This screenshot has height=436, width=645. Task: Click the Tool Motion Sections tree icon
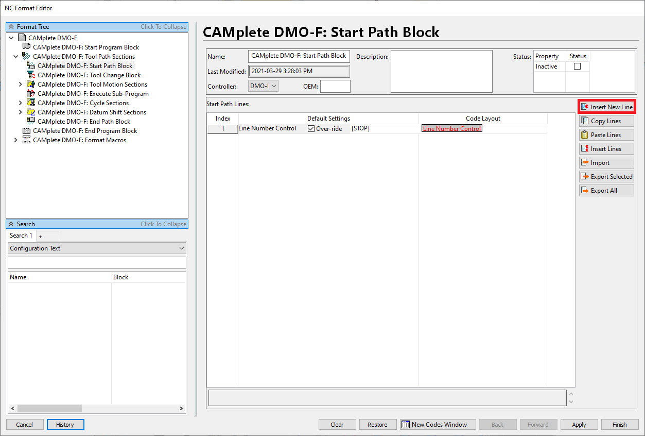(31, 84)
